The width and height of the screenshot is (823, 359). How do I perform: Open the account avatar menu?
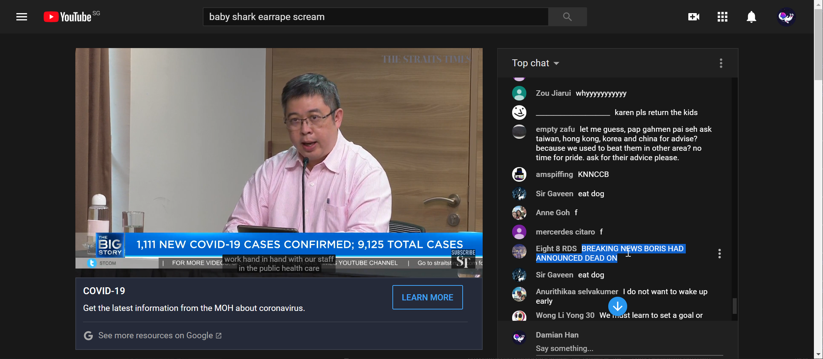pos(786,17)
